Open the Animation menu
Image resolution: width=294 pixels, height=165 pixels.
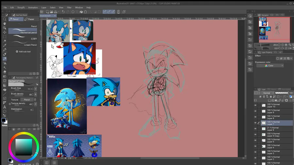[33, 7]
